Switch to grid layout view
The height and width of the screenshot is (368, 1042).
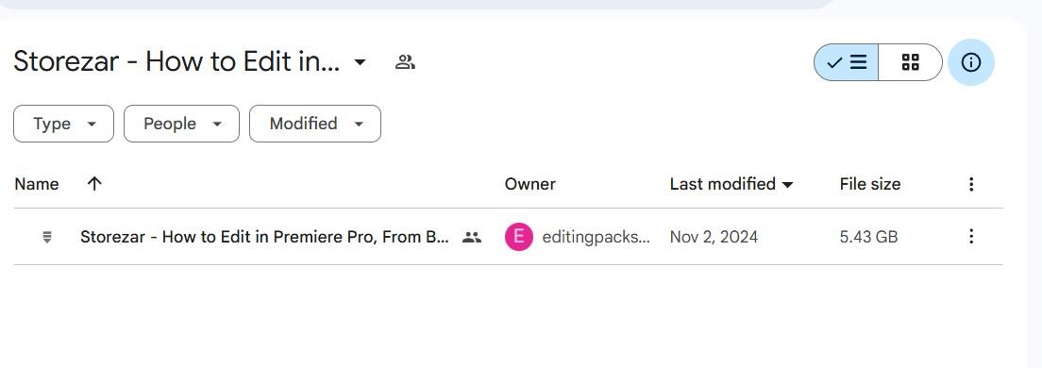click(x=910, y=62)
